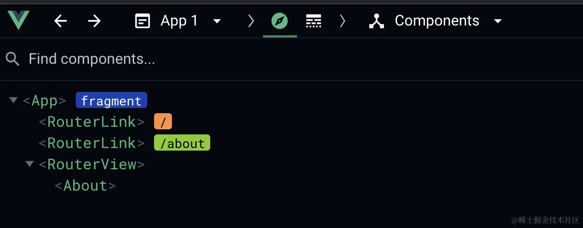Click the blue fragment badge
This screenshot has height=228, width=583.
[x=111, y=100]
